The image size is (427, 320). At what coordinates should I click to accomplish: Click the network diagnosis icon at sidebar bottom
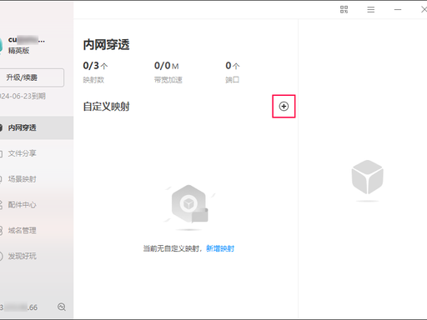pos(62,307)
